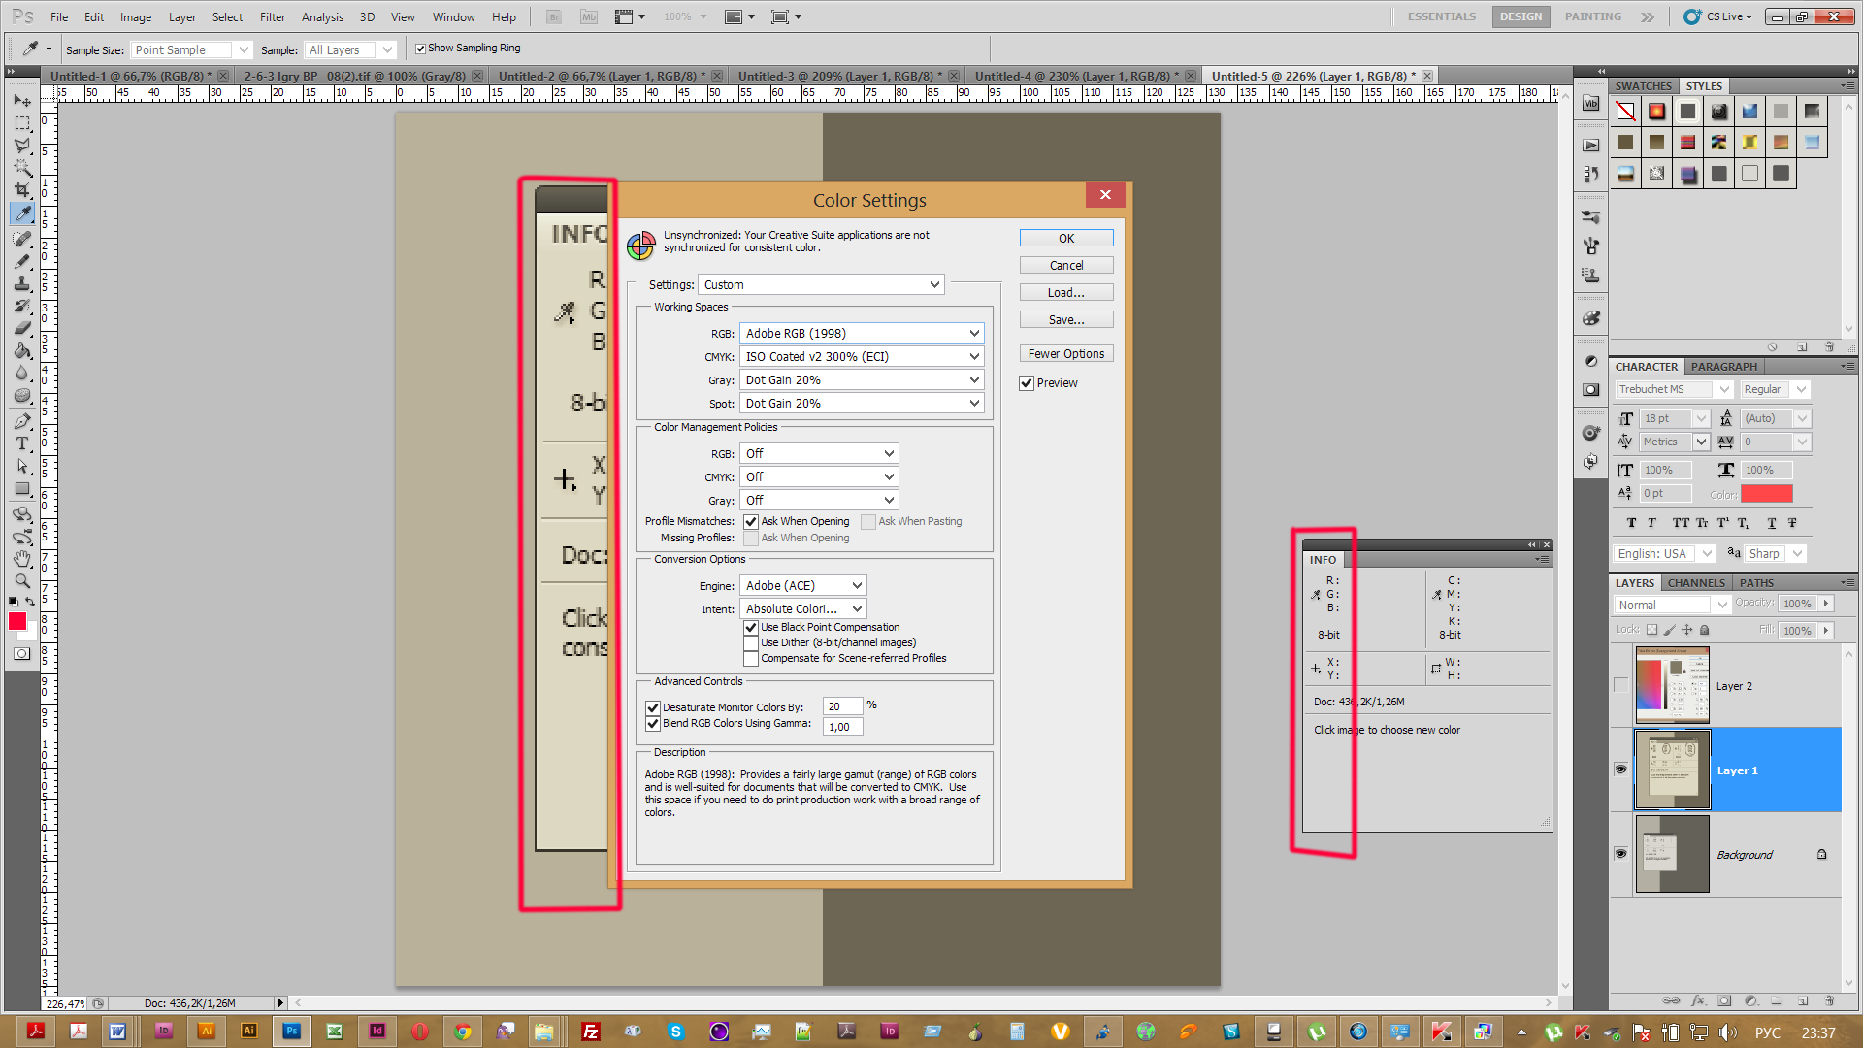Show Layer 2 visibility box
This screenshot has width=1863, height=1048.
[1620, 685]
